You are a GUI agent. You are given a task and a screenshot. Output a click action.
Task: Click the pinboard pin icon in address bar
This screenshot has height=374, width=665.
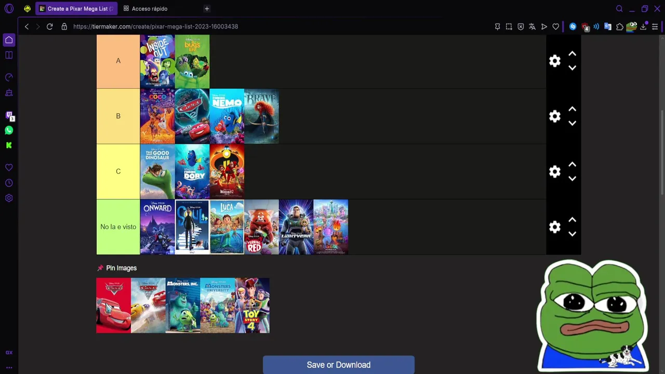[497, 26]
